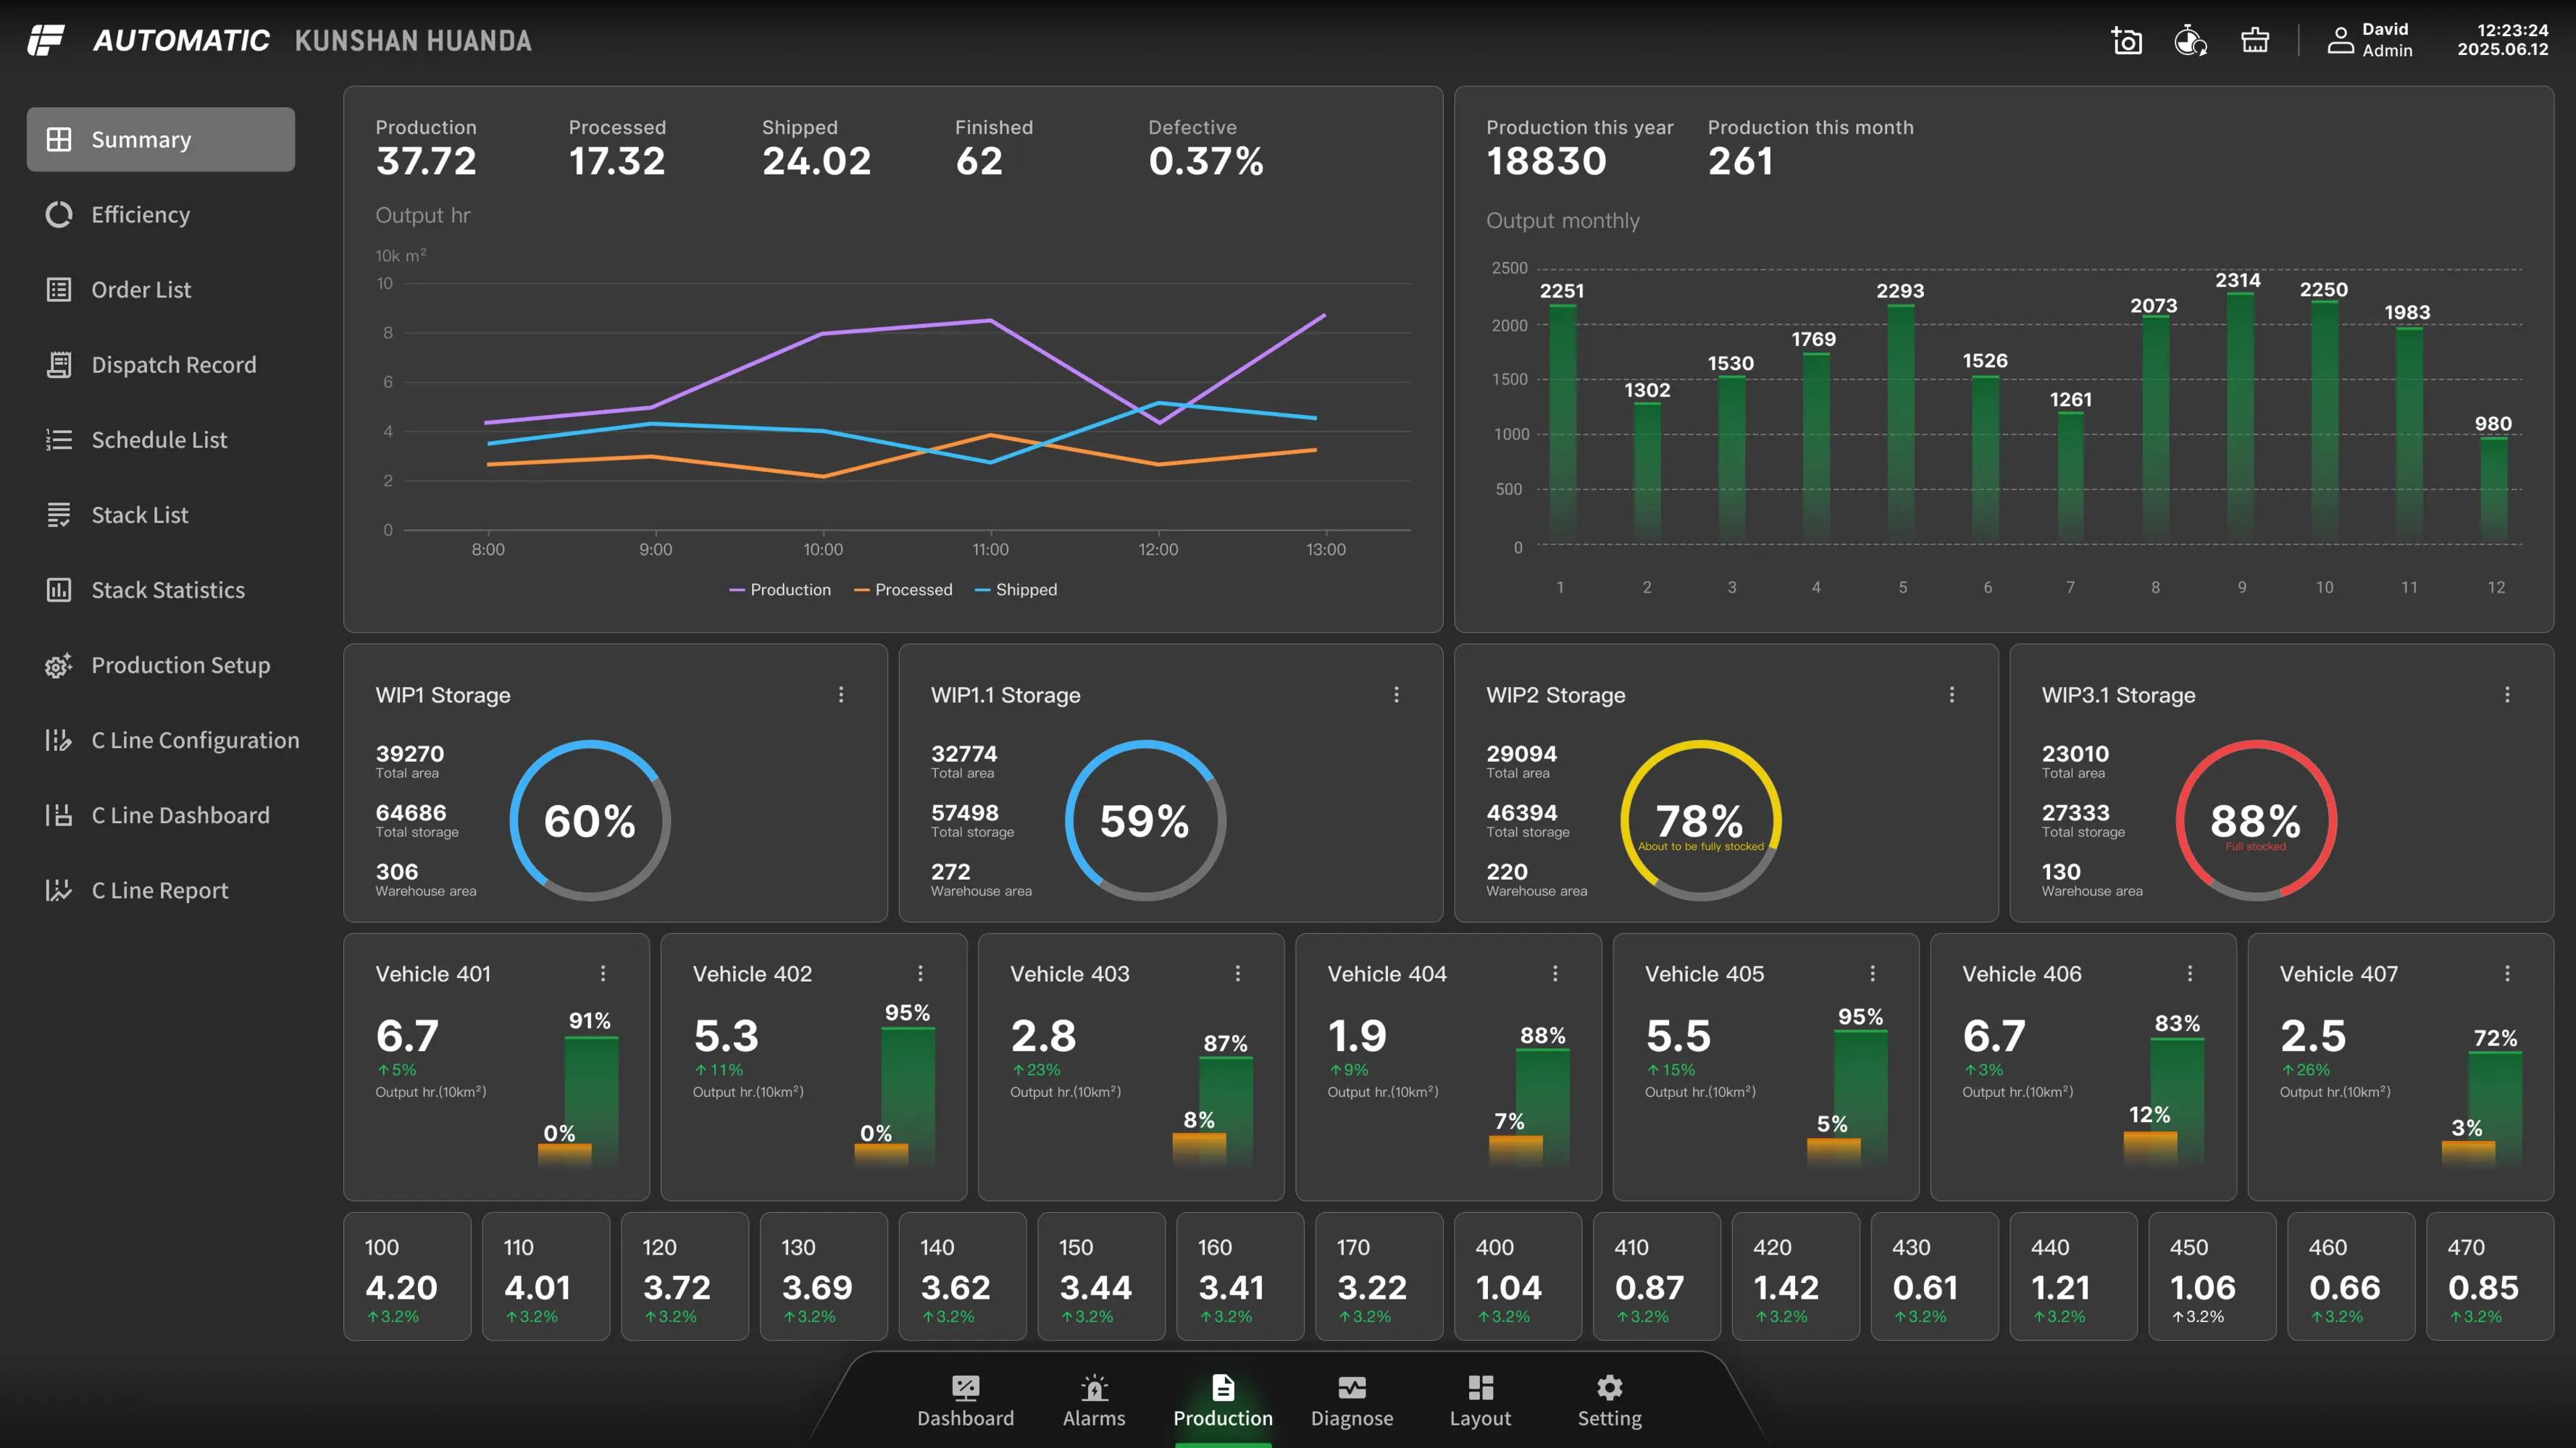Select Efficiency in the sidebar

140,215
